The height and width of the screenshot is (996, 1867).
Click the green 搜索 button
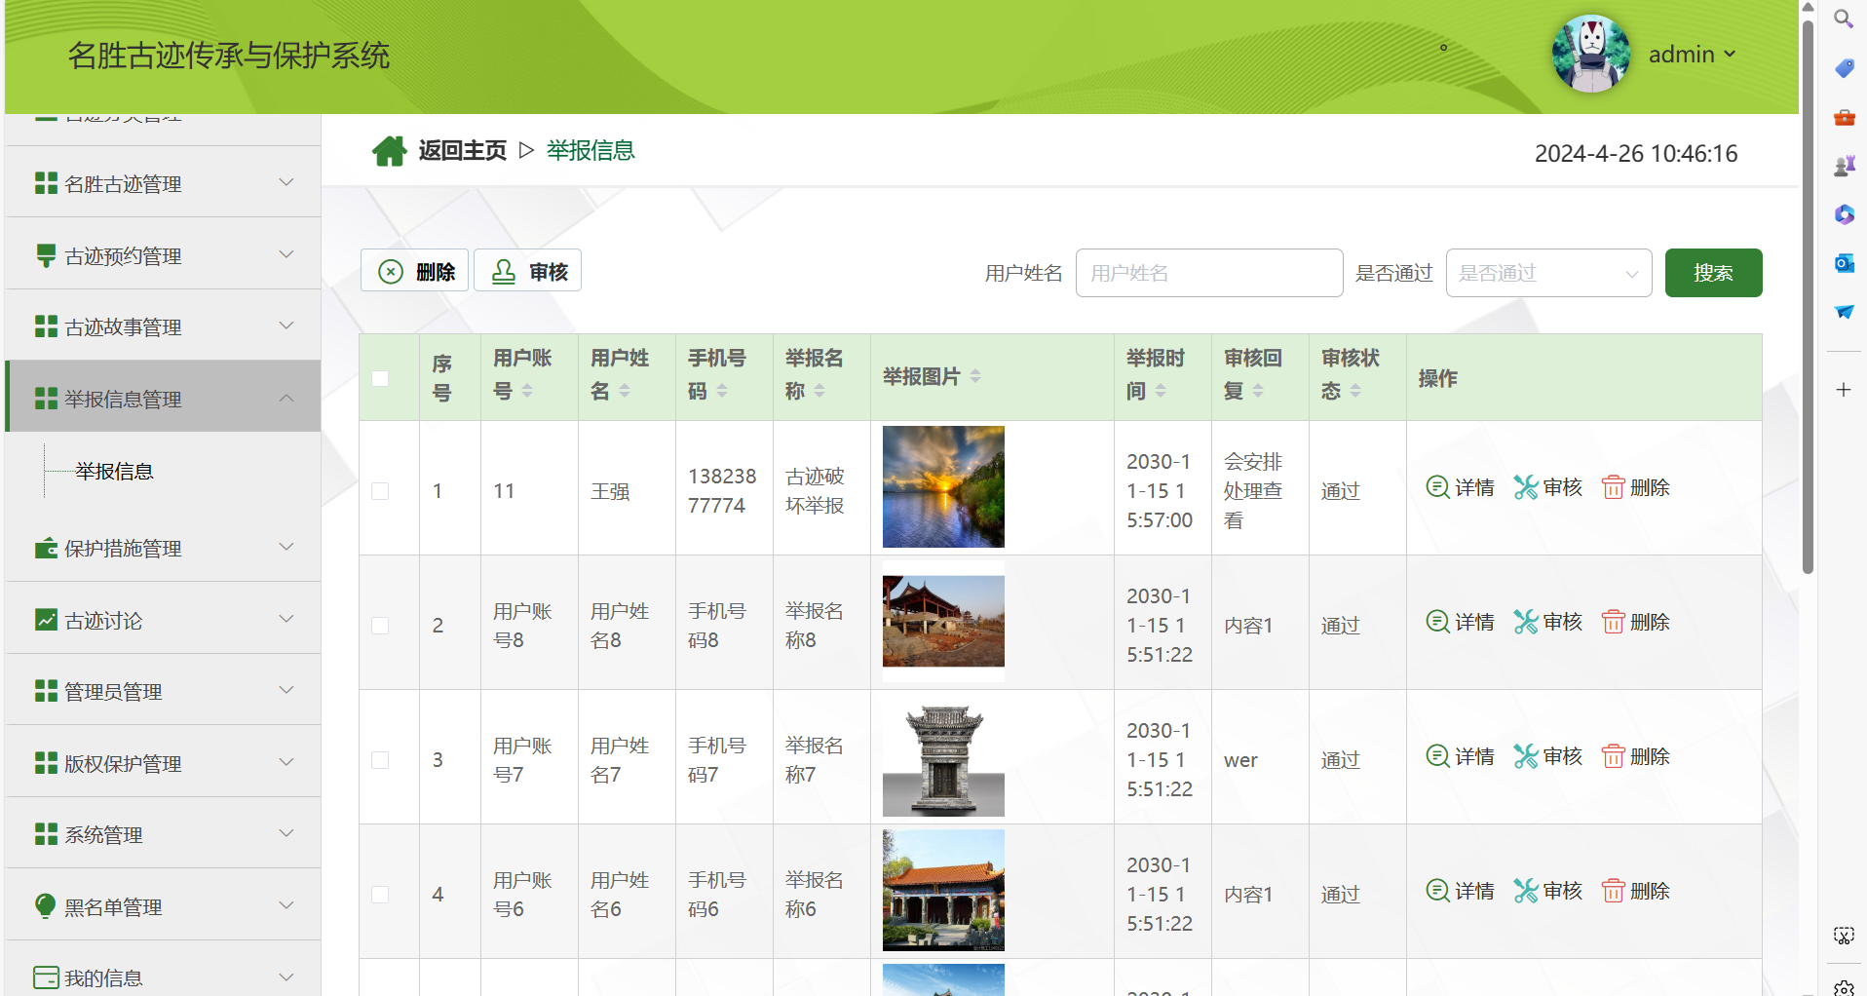coord(1713,273)
